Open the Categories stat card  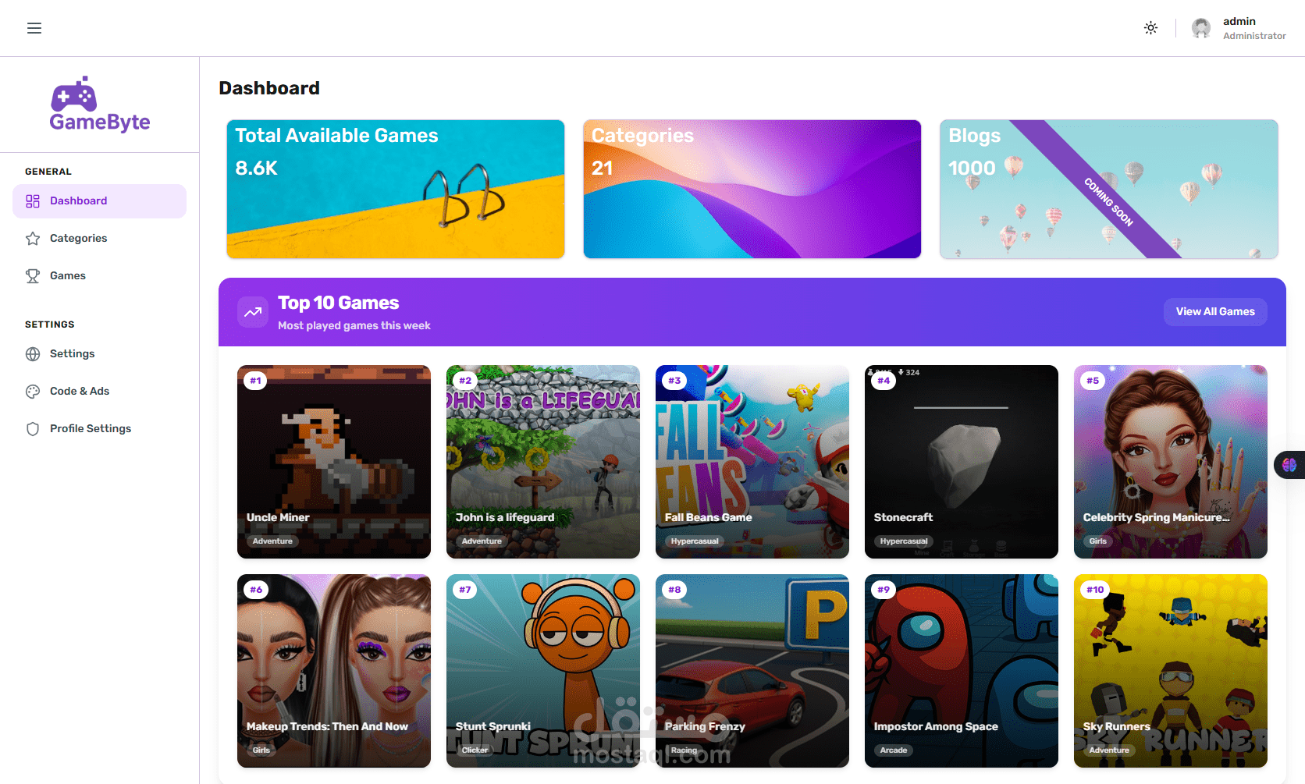pyautogui.click(x=752, y=189)
